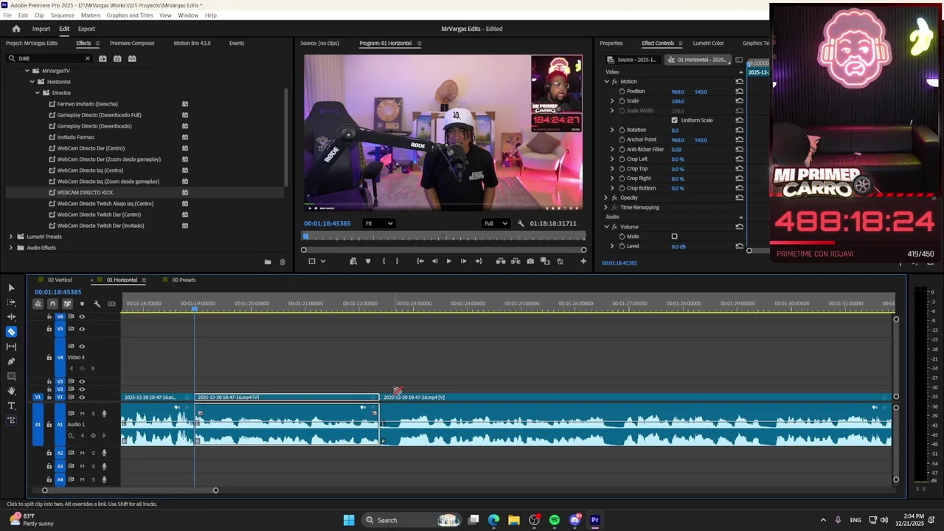Expand the Audio Effects folder
This screenshot has height=531, width=944.
11,248
